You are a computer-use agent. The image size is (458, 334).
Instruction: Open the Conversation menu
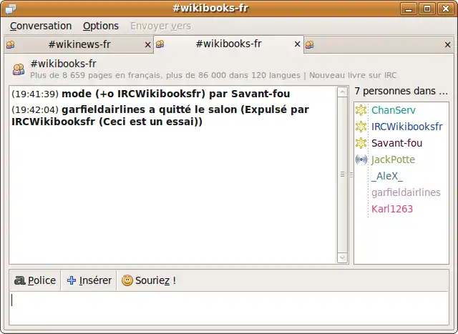point(41,26)
